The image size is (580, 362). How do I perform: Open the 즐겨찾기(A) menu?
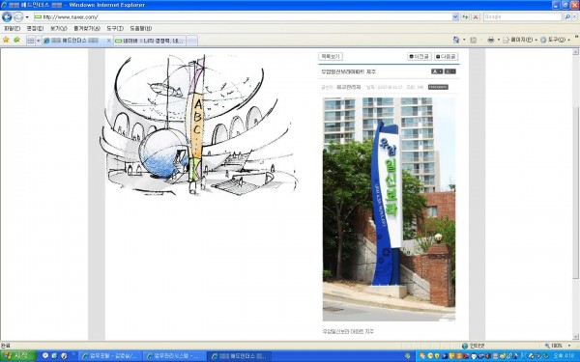coord(87,28)
